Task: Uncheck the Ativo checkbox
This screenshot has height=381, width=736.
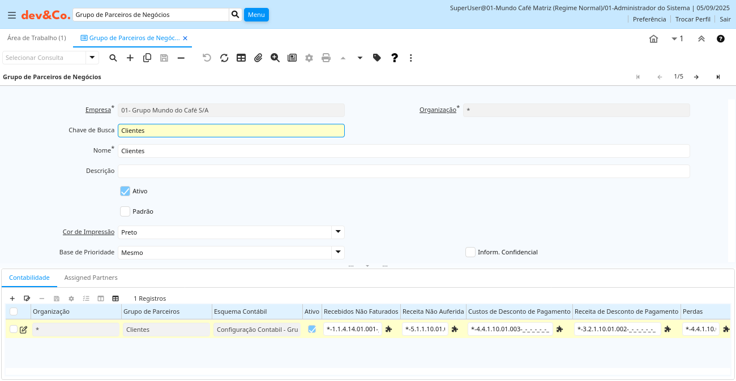Action: click(125, 191)
